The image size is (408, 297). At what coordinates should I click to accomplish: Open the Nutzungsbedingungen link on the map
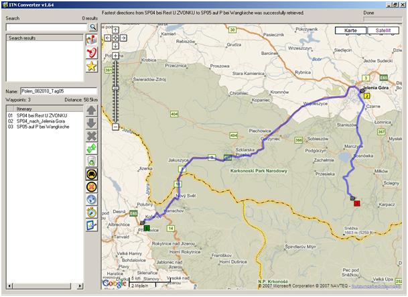click(x=376, y=286)
